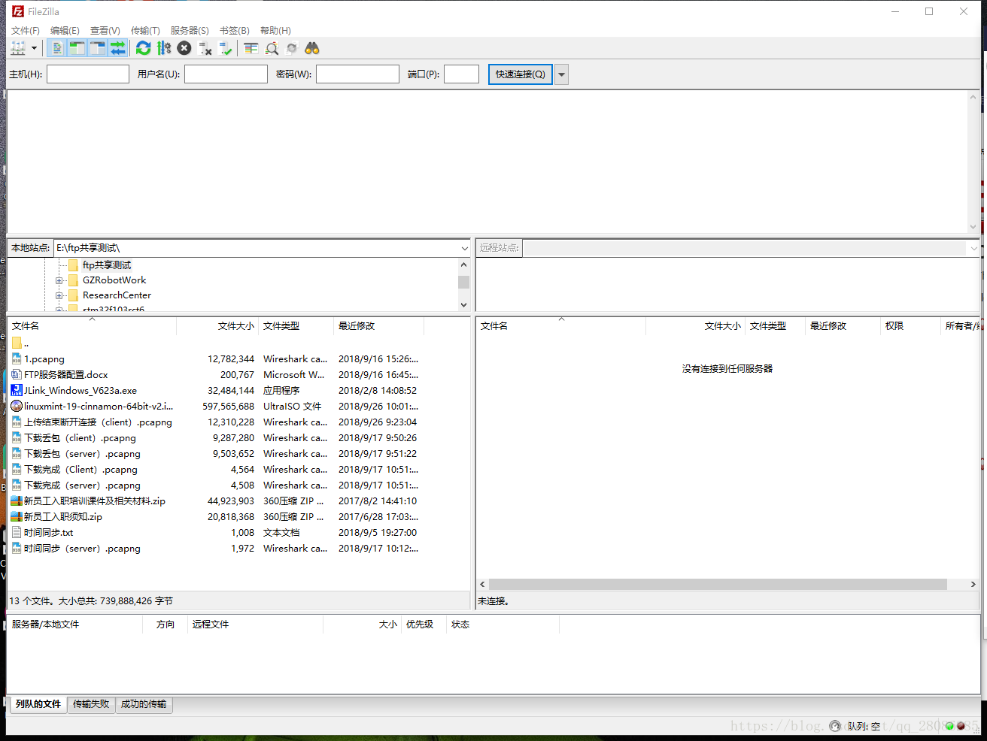Expand the GZRobotWork folder node
987x741 pixels.
pyautogui.click(x=59, y=280)
